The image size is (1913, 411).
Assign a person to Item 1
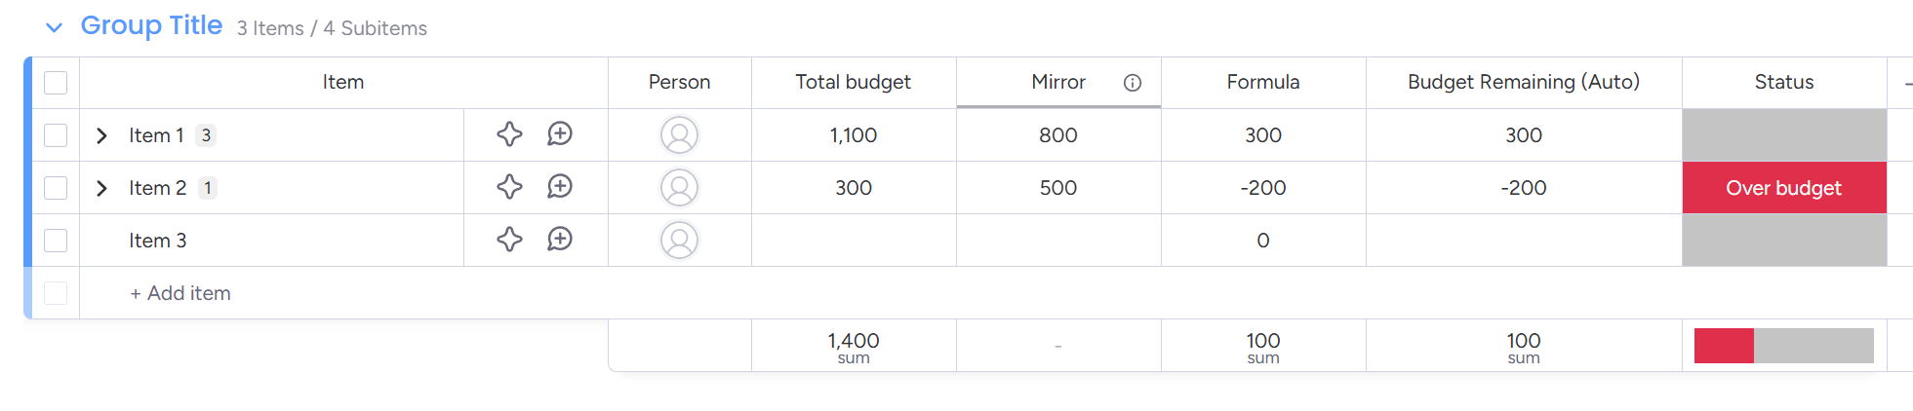pyautogui.click(x=679, y=135)
